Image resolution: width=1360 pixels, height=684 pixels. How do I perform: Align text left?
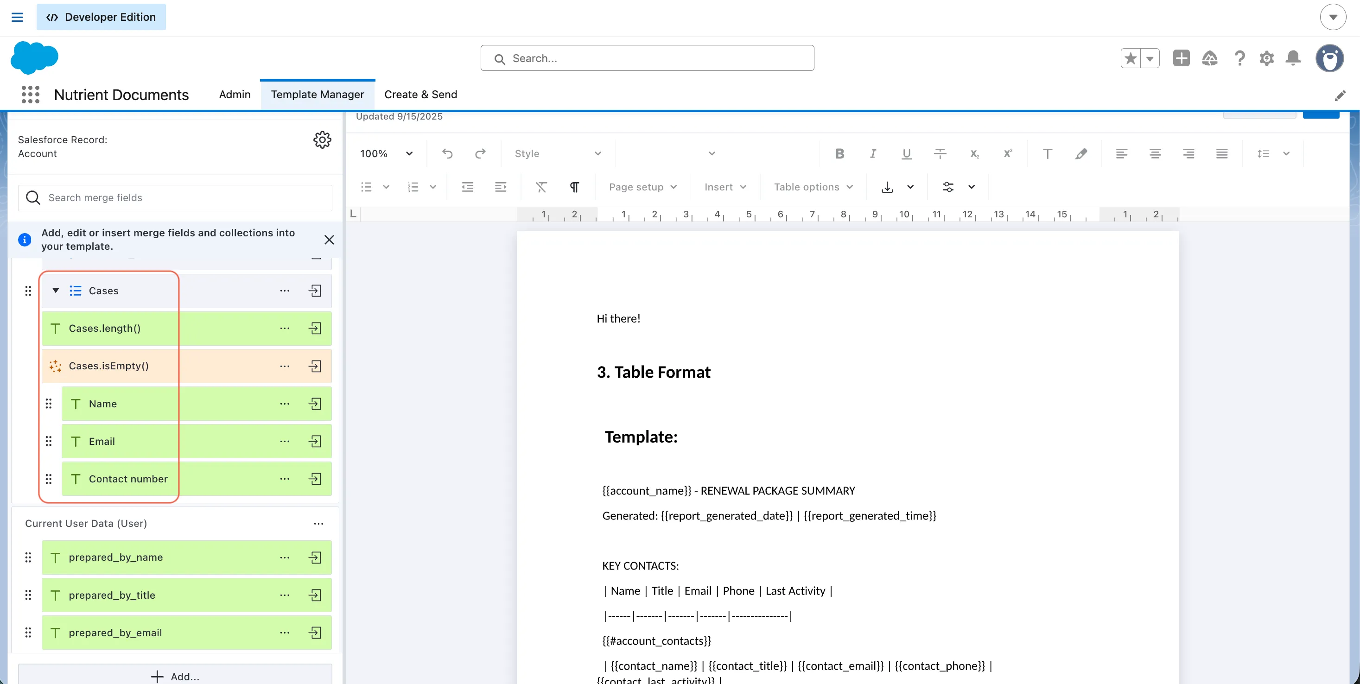point(1121,153)
